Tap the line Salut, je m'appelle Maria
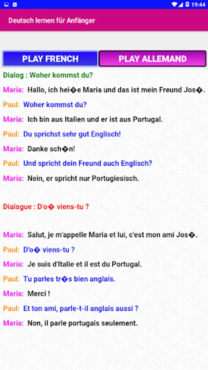Viewport: 208px width, 370px height. click(112, 235)
